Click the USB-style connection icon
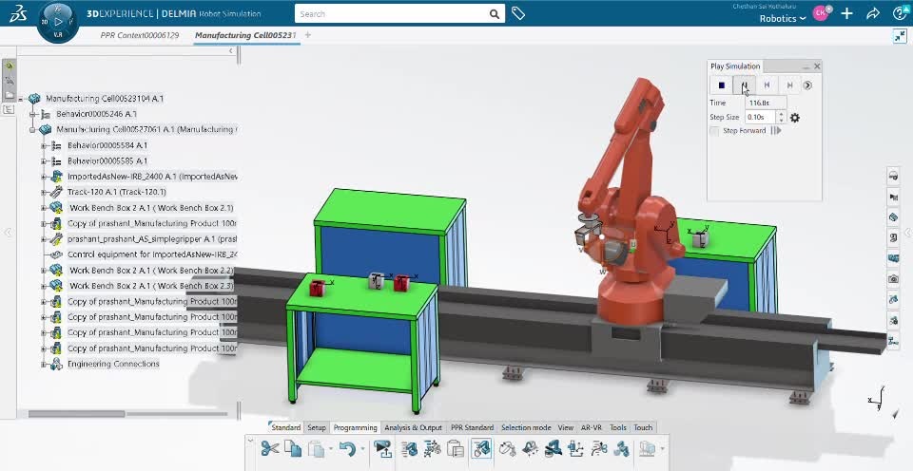Screen dimensions: 913x471 576,449
